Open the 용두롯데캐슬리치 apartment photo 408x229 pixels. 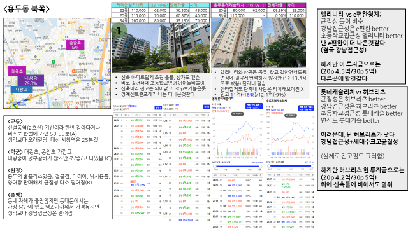point(258,43)
